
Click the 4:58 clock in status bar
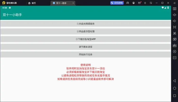(5, 8)
